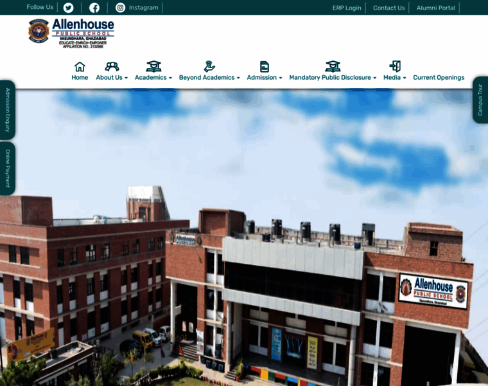Open the Current Openings link

[439, 77]
